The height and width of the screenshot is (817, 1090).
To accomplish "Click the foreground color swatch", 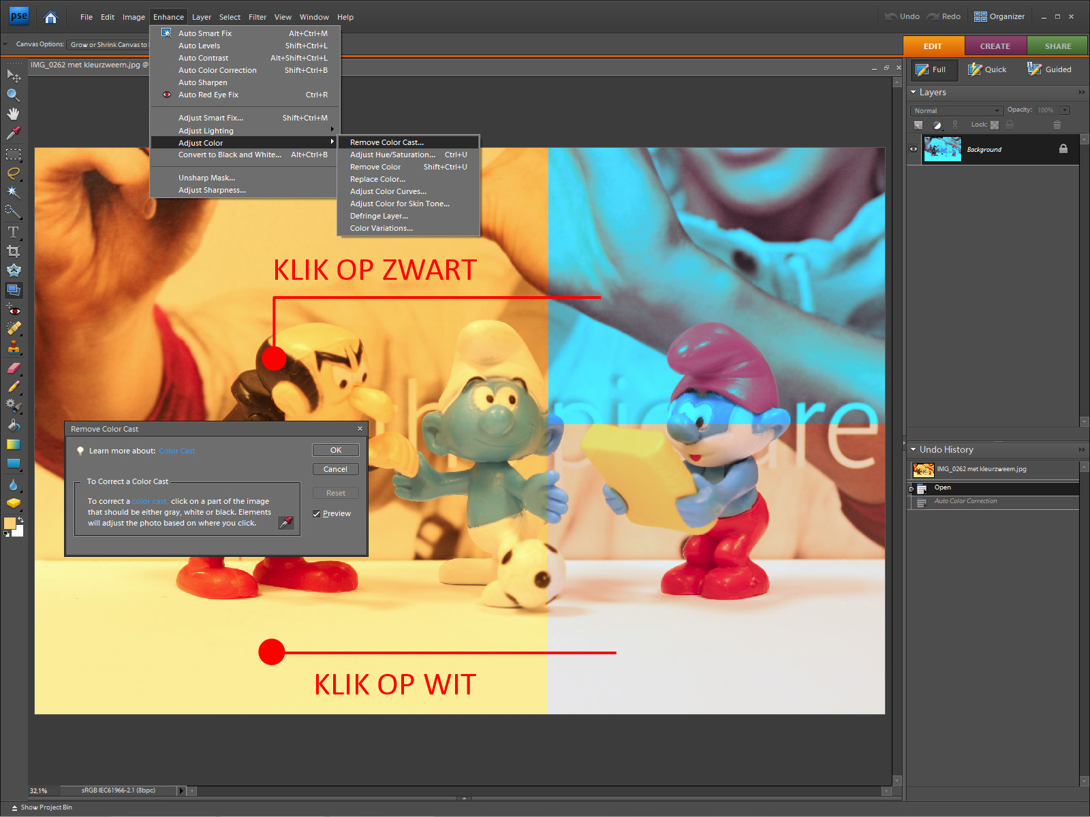I will click(x=10, y=524).
